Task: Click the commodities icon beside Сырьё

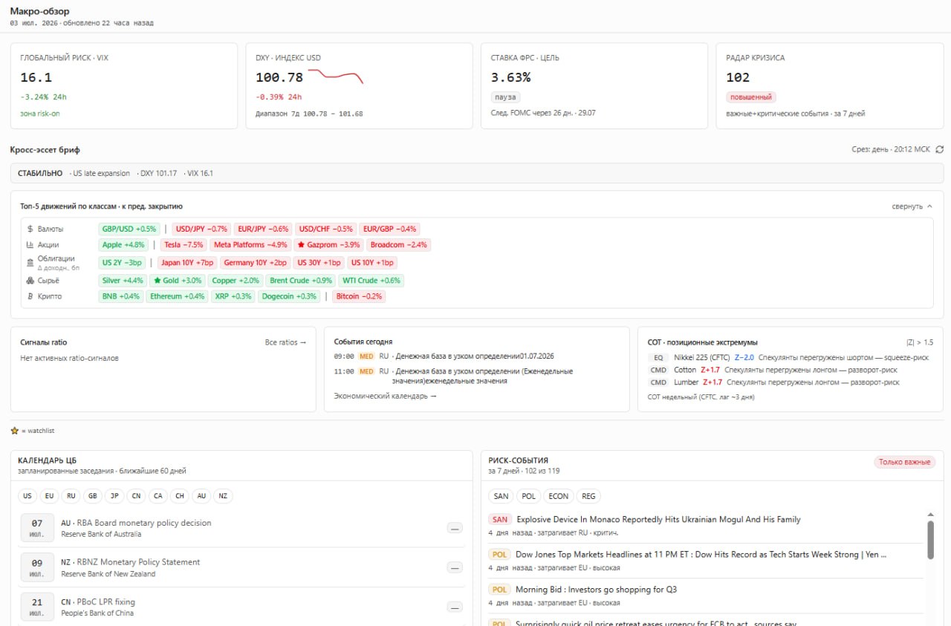Action: pos(30,281)
